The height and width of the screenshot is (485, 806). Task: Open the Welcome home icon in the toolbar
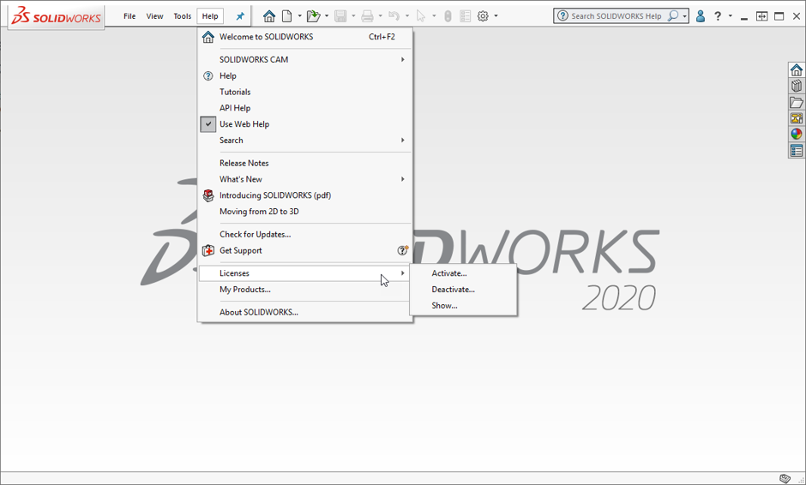(x=269, y=16)
